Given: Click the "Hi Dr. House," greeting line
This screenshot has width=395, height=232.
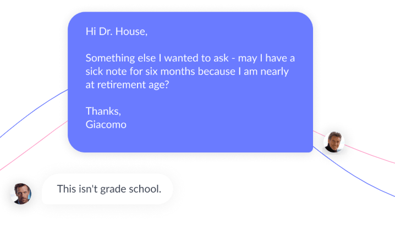Looking at the screenshot, I should [x=117, y=31].
